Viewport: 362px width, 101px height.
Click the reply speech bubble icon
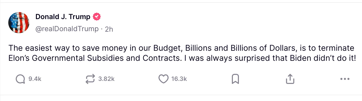coord(20,79)
